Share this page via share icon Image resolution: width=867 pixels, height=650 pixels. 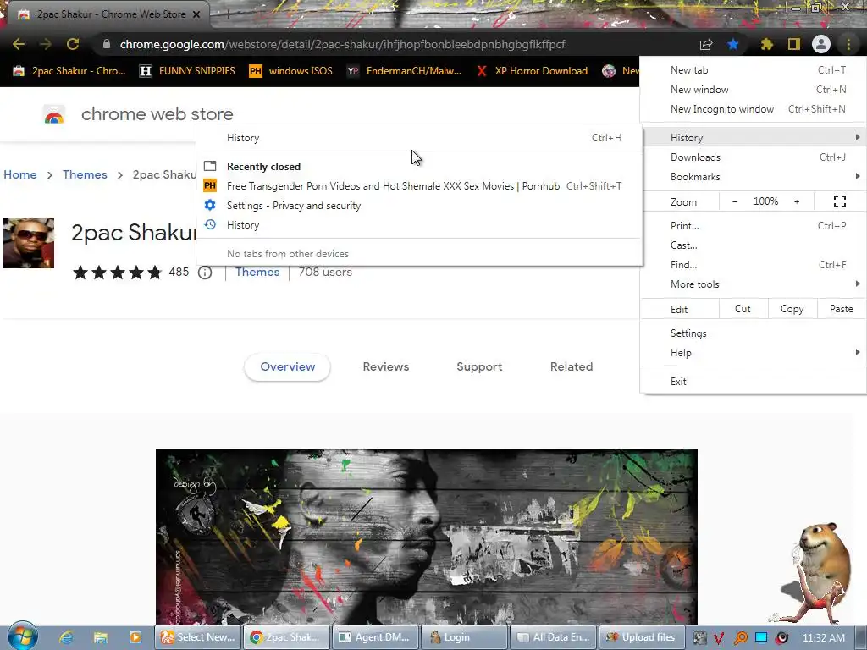706,44
